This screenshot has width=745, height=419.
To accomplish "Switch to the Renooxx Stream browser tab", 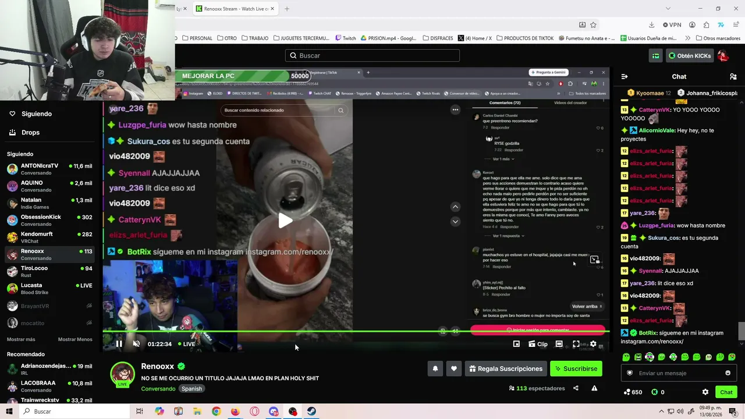I will 235,9.
